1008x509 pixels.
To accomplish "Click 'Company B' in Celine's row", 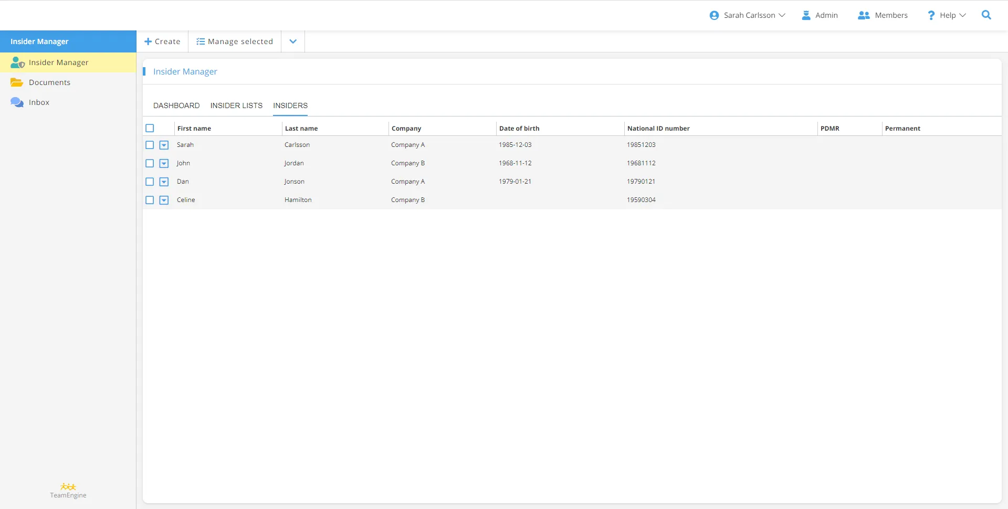I will (408, 200).
